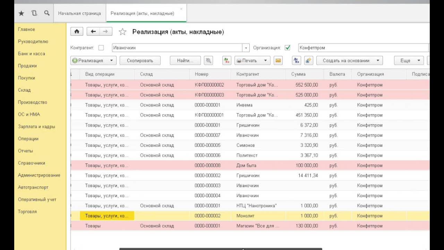Open Банк и касса section
The image size is (444, 250).
coord(31,54)
